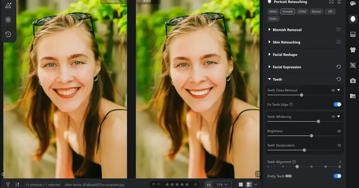Click the Teeth Flaws Removal slider handle

[x=302, y=95]
